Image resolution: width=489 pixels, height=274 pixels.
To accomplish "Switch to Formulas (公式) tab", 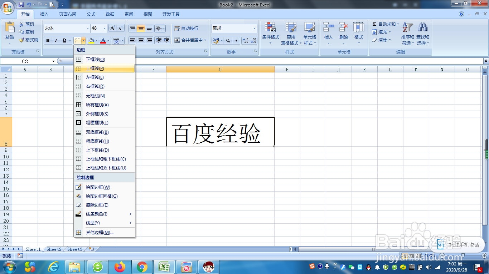I will tap(91, 14).
